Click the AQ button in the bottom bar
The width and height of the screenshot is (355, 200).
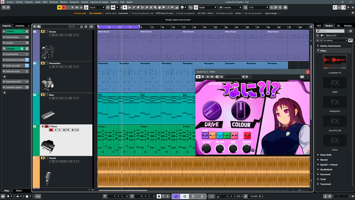click(38, 196)
